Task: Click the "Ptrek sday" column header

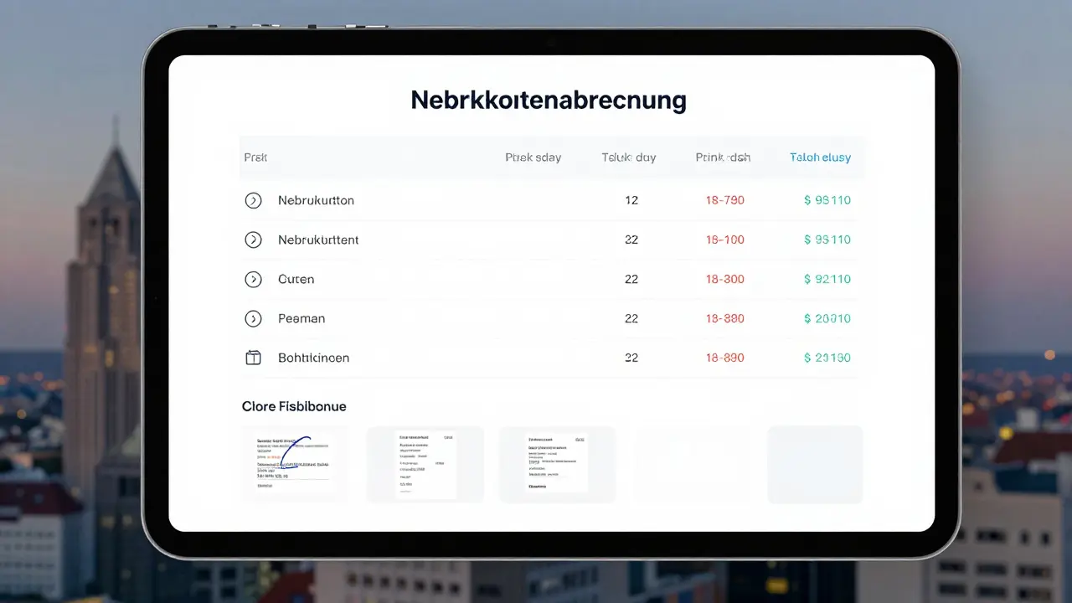Action: click(x=533, y=157)
